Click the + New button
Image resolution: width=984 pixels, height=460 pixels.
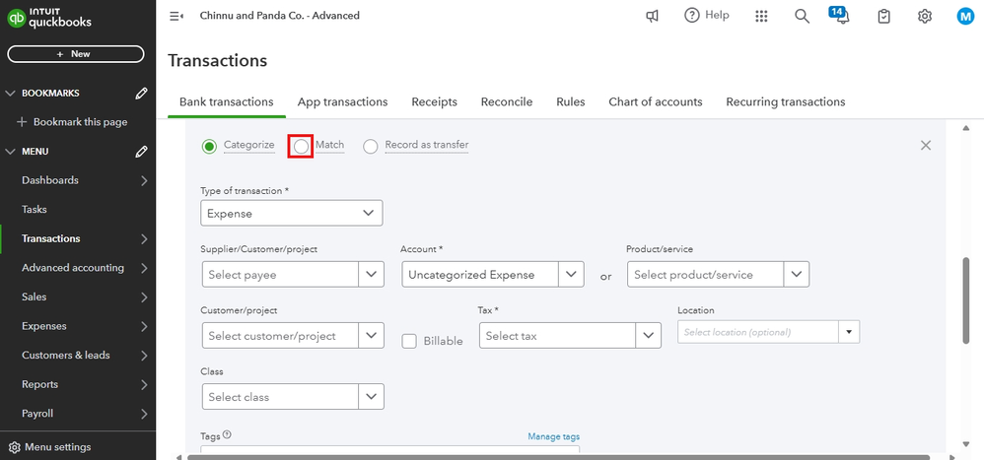(x=74, y=54)
